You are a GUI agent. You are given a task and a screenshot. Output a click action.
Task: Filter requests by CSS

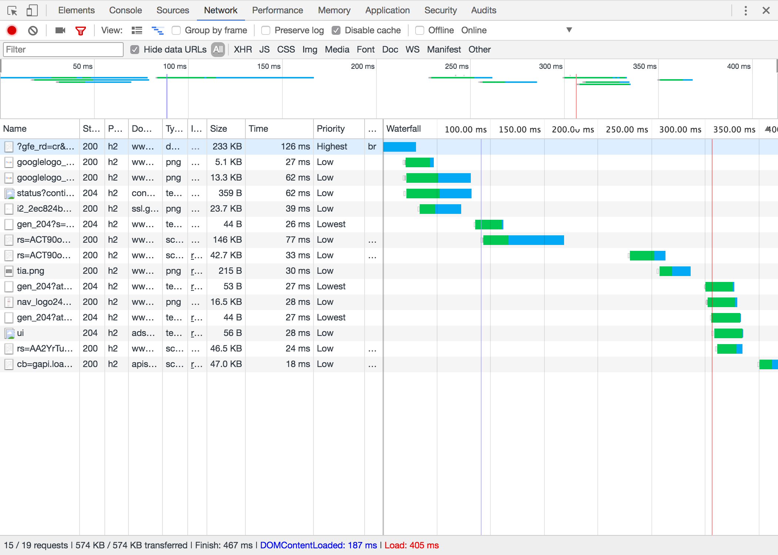286,50
